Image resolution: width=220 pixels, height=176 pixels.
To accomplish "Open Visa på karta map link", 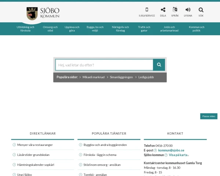I will (178, 155).
